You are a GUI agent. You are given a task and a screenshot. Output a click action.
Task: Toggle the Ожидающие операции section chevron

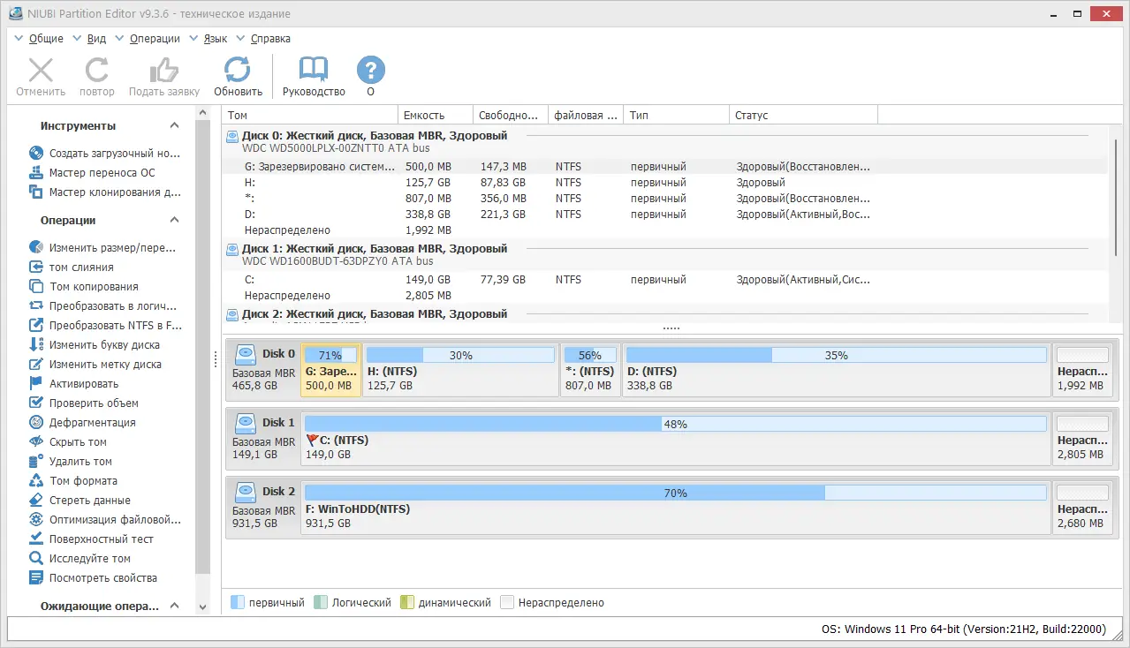(x=174, y=607)
